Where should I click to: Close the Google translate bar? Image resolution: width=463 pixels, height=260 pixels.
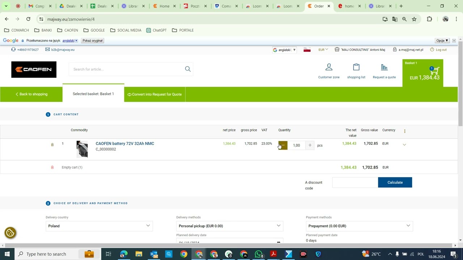[x=454, y=40]
